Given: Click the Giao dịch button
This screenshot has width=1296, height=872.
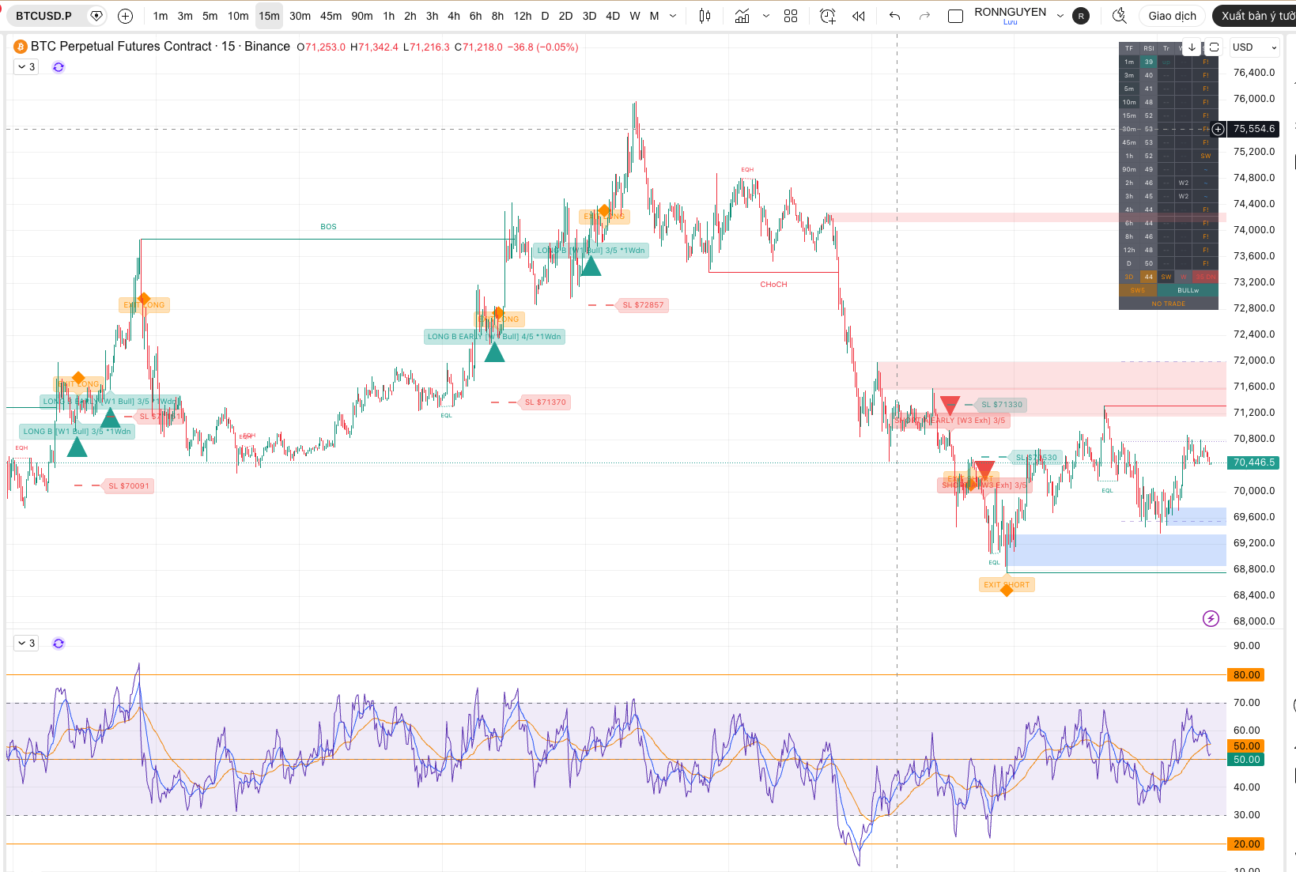Looking at the screenshot, I should point(1171,15).
